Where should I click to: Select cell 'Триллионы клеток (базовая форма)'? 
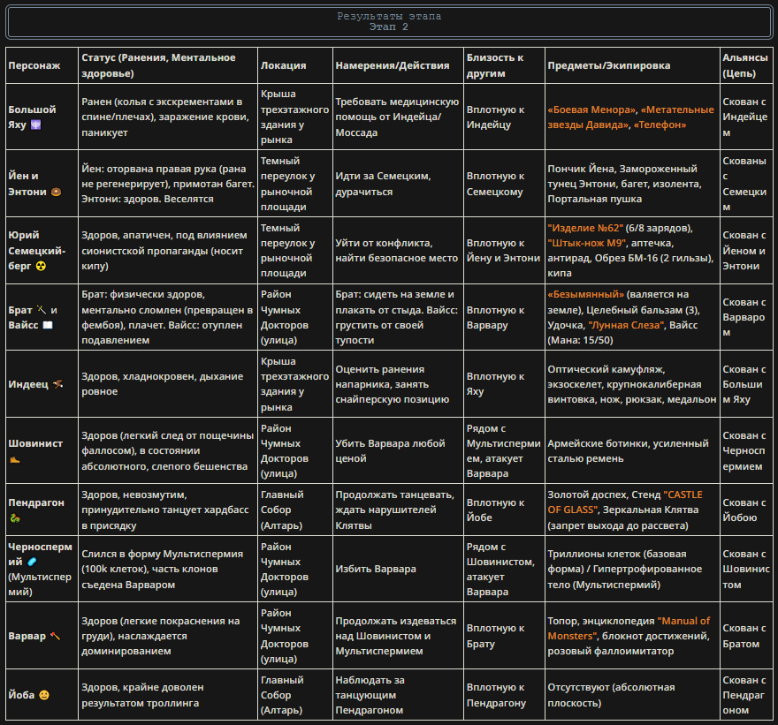point(632,569)
